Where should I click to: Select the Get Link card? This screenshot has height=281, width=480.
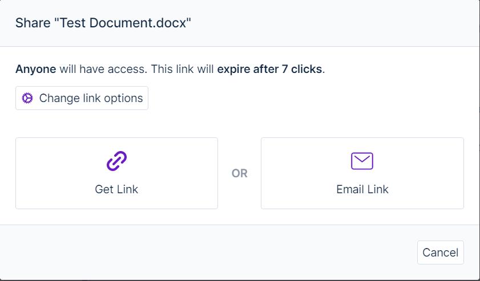[116, 173]
